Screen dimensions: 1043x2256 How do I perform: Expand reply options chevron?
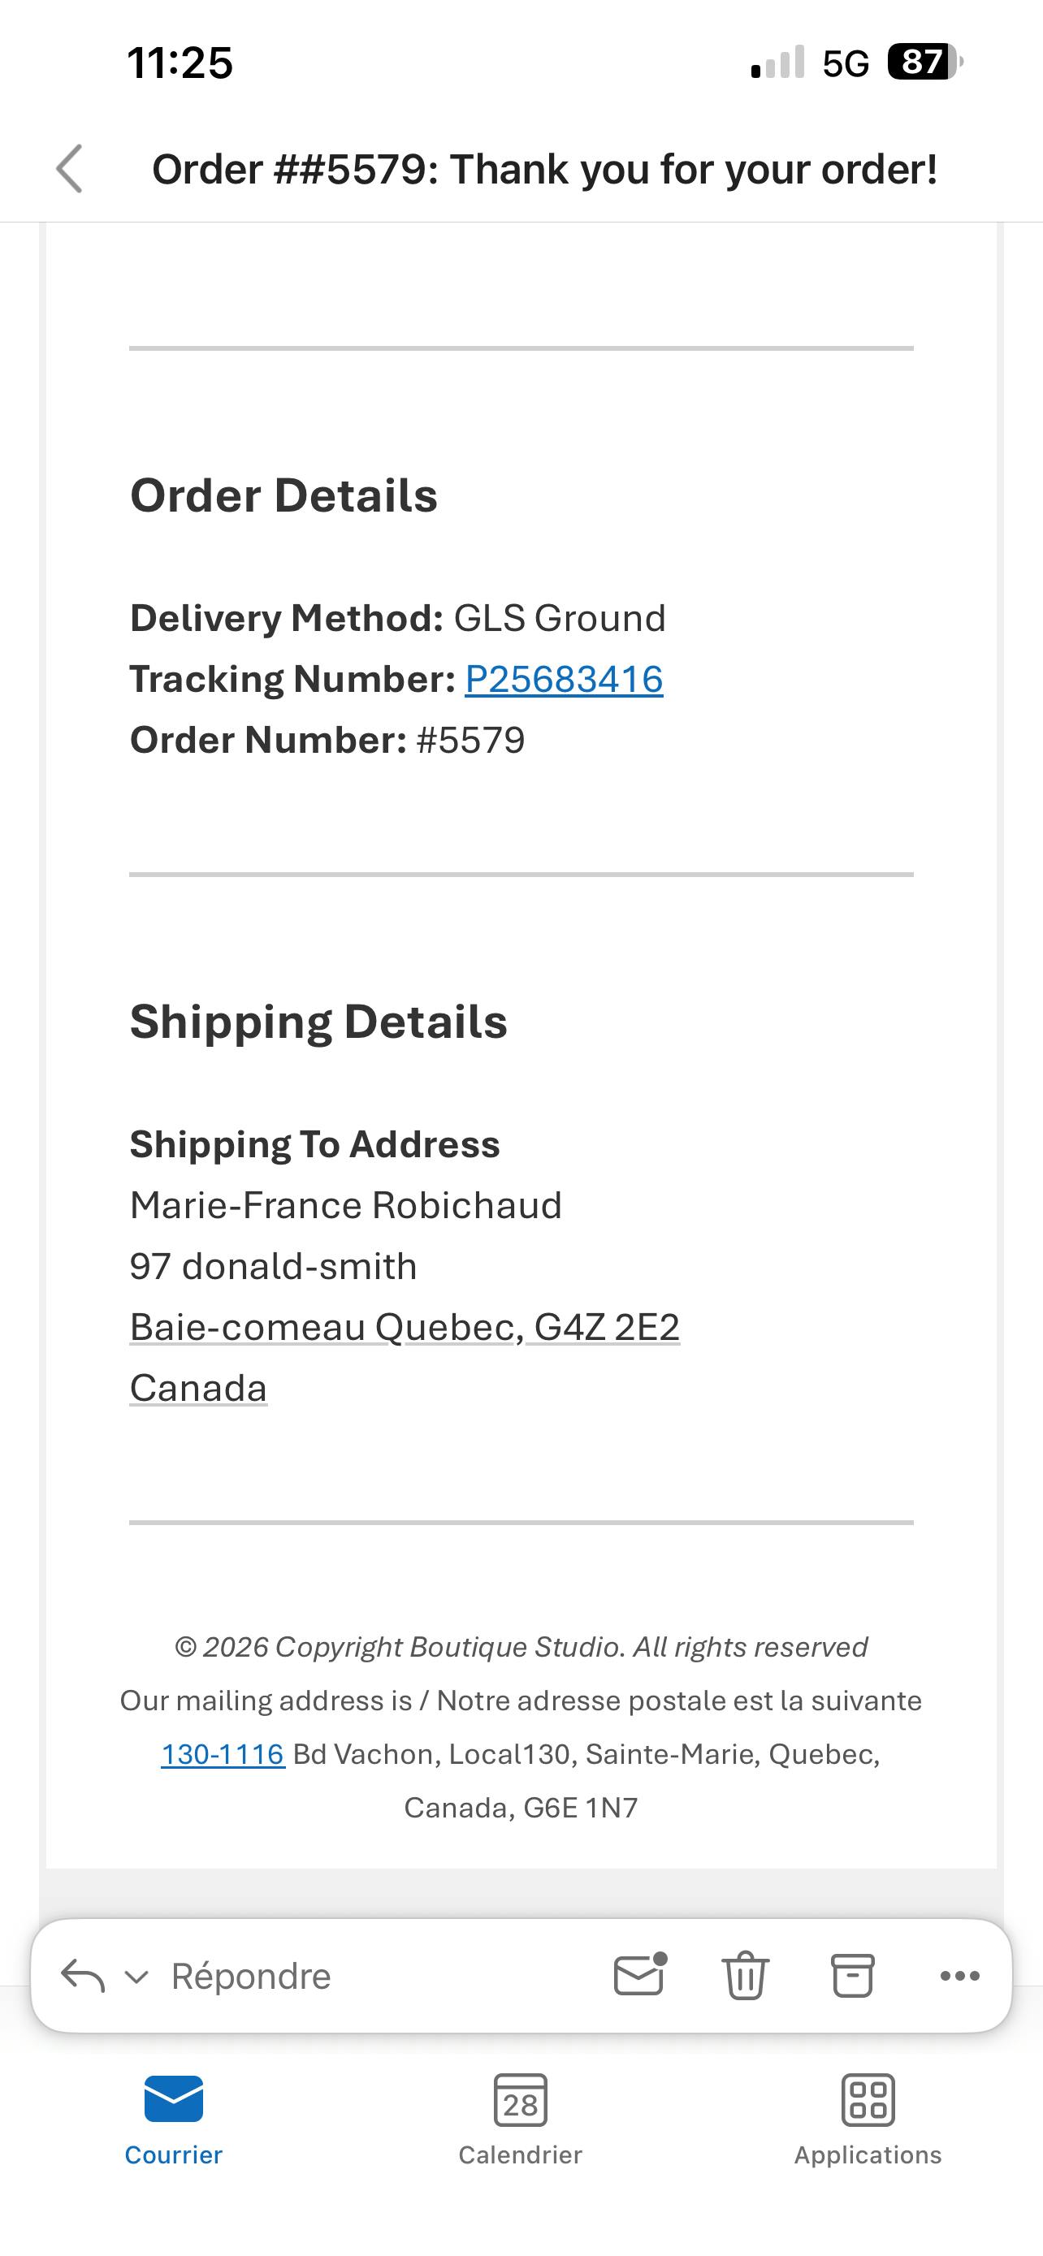point(136,1977)
